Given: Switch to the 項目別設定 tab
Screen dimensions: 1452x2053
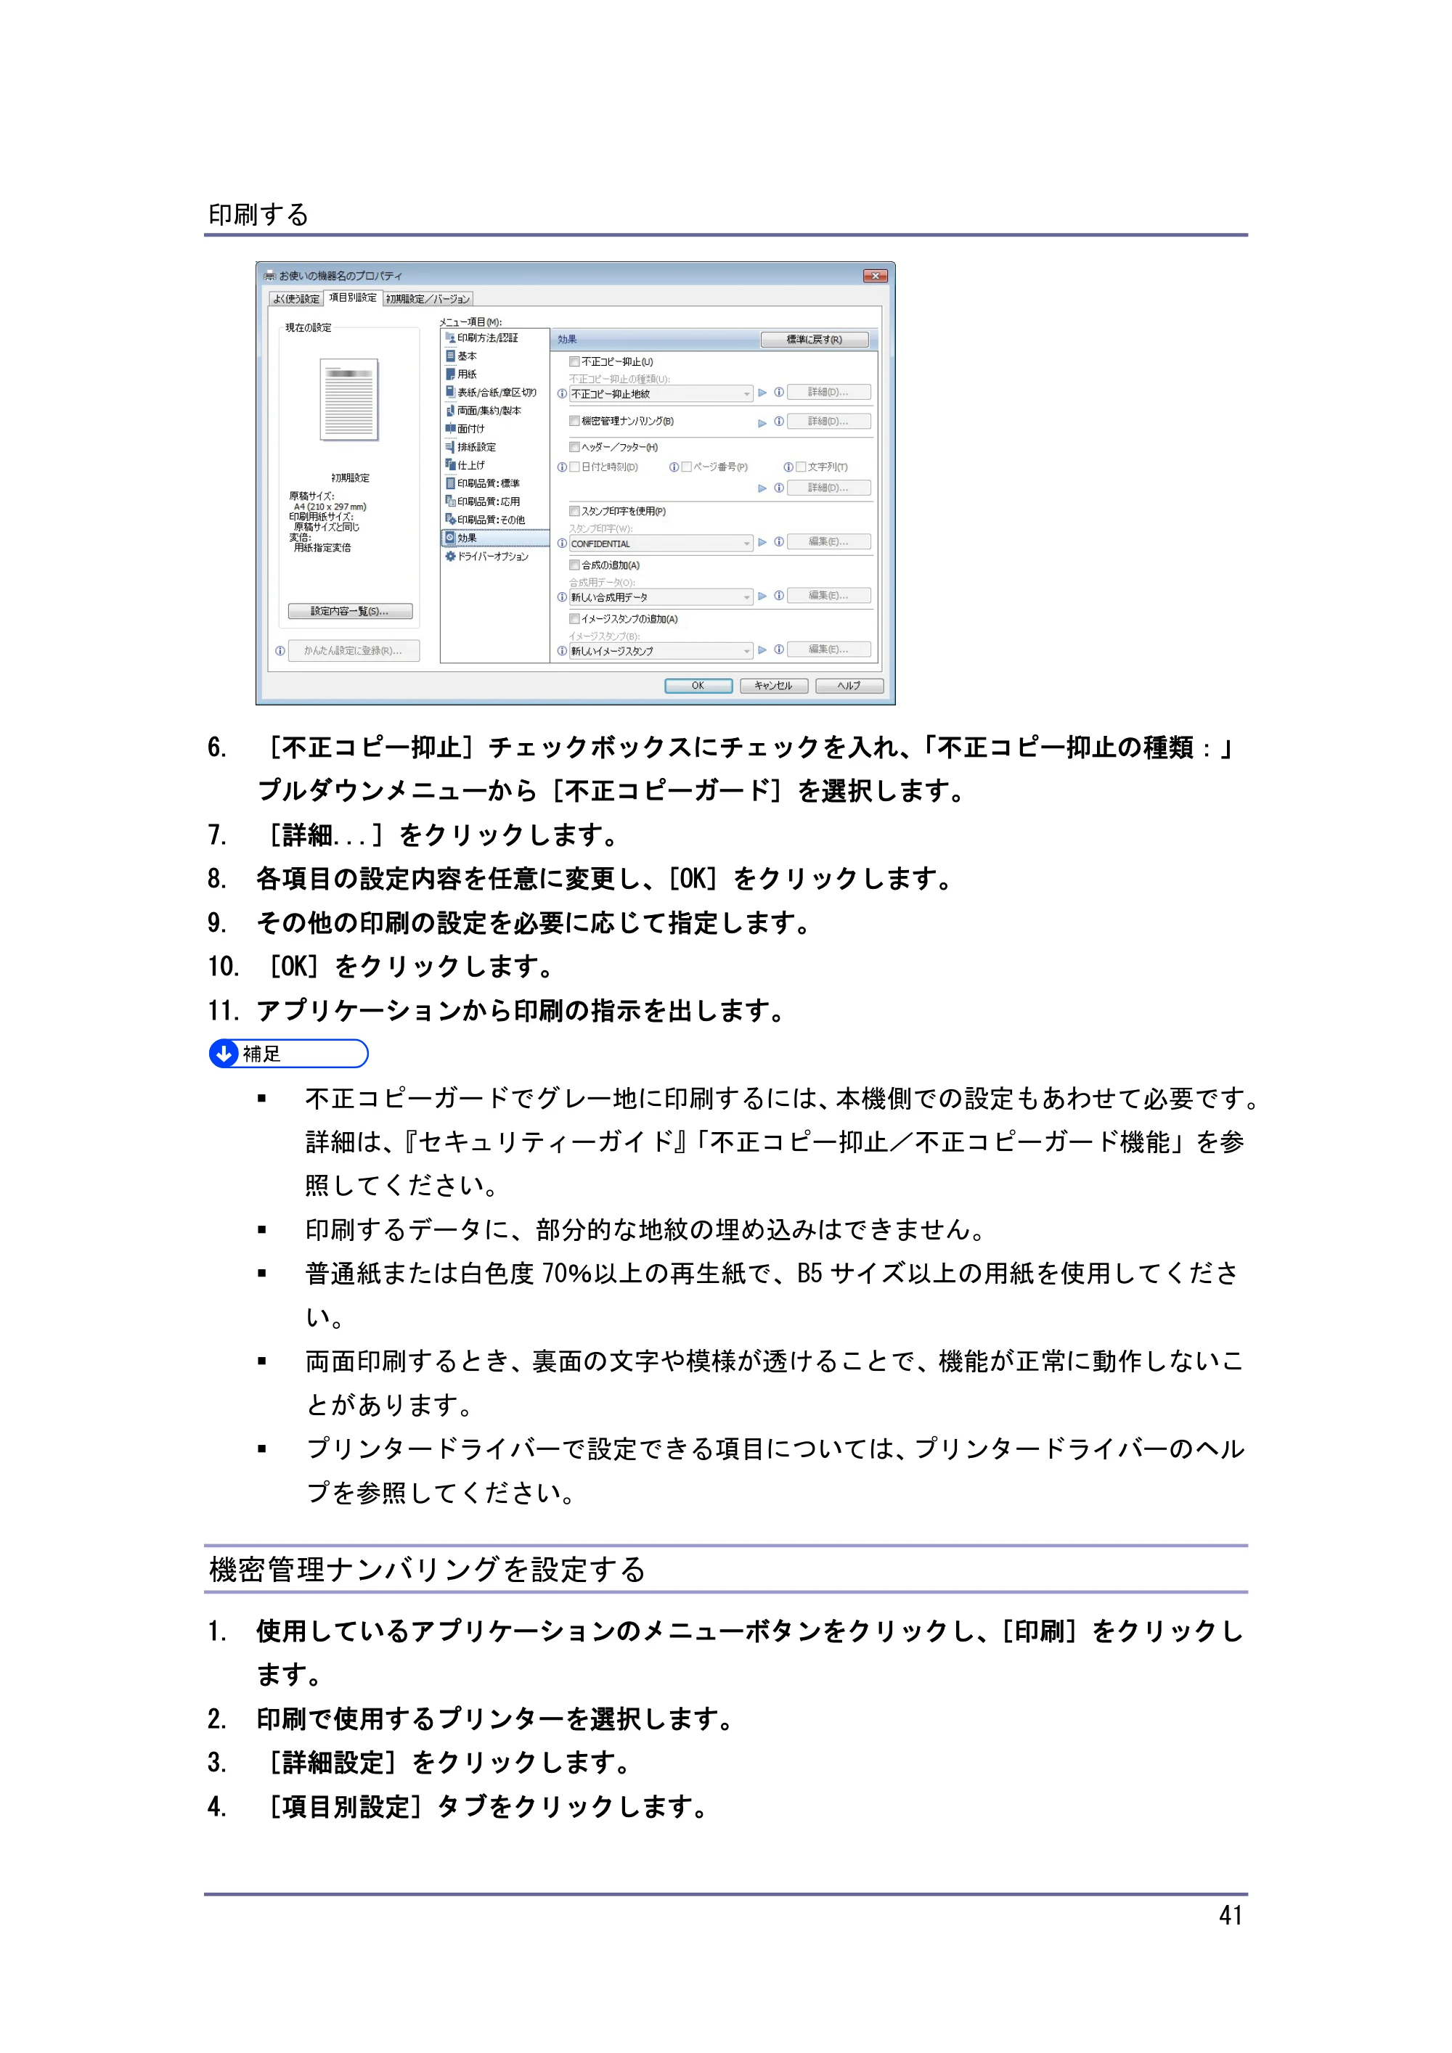Looking at the screenshot, I should coord(353,298).
